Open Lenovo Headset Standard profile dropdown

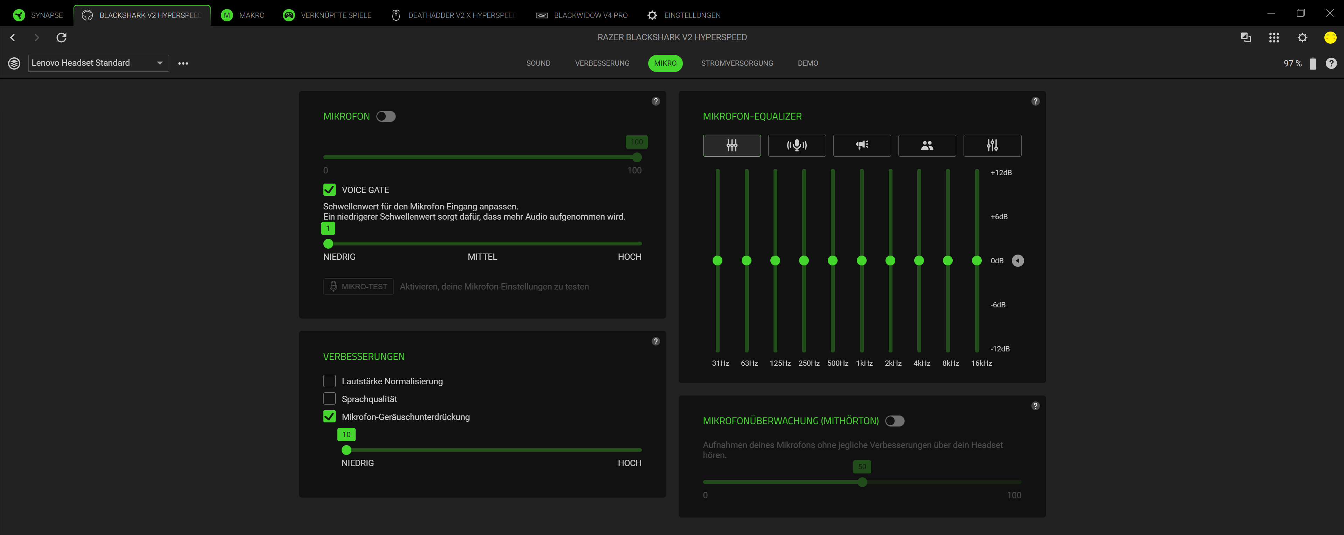pyautogui.click(x=98, y=63)
